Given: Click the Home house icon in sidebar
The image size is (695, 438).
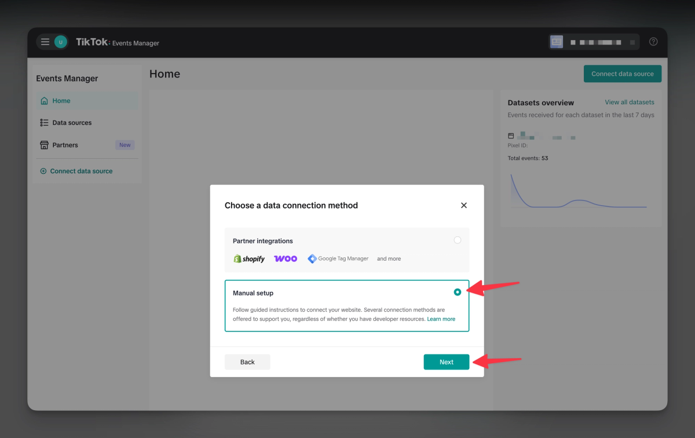Looking at the screenshot, I should point(44,101).
